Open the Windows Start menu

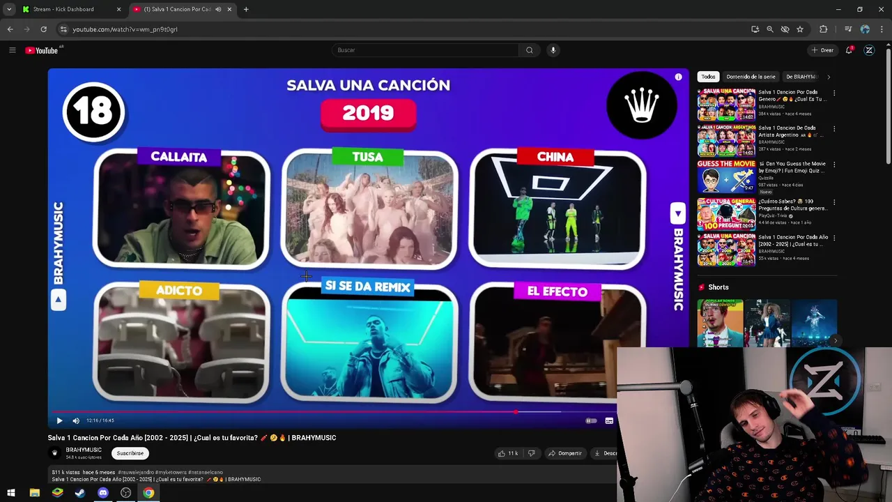click(11, 493)
